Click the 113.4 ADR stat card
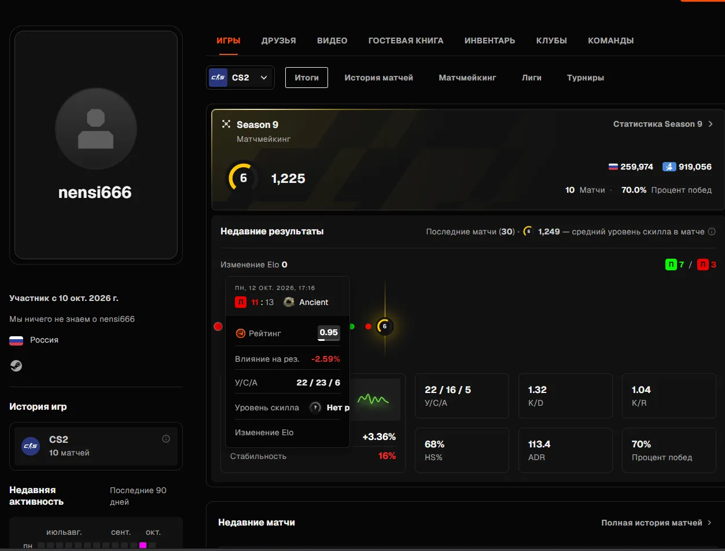The height and width of the screenshot is (551, 725). tap(565, 450)
